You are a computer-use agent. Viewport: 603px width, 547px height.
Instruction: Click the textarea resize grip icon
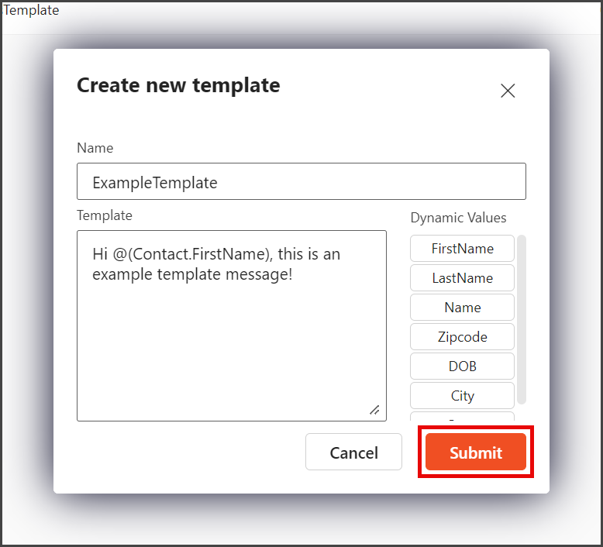[374, 410]
